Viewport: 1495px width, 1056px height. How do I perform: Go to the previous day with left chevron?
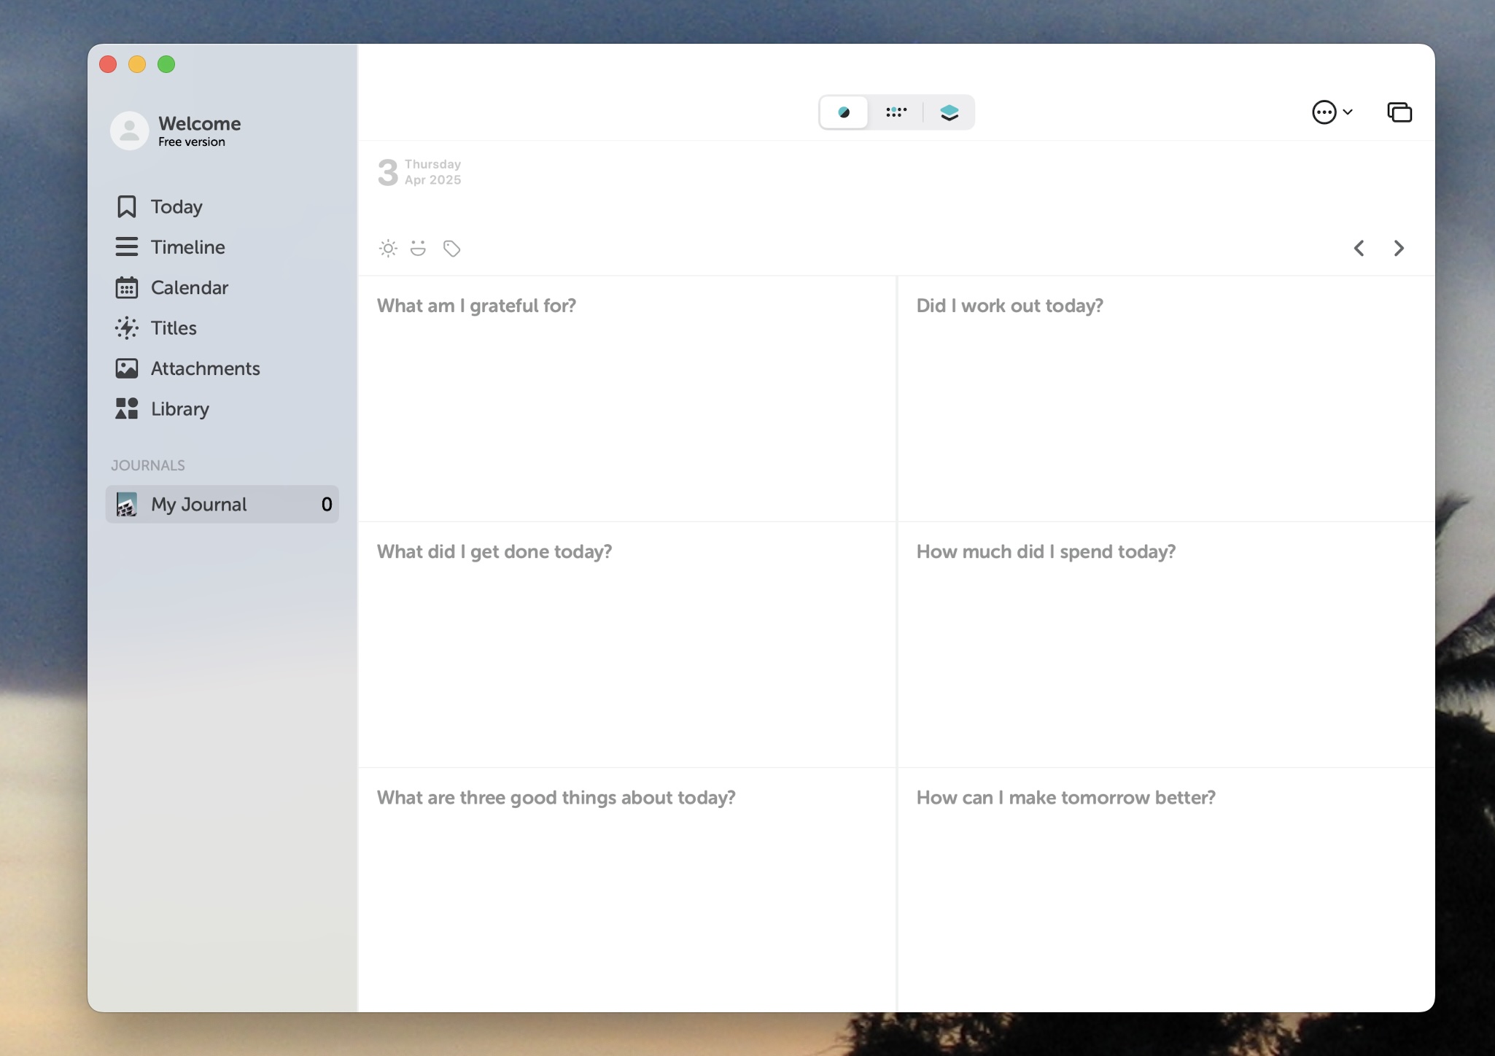1359,249
